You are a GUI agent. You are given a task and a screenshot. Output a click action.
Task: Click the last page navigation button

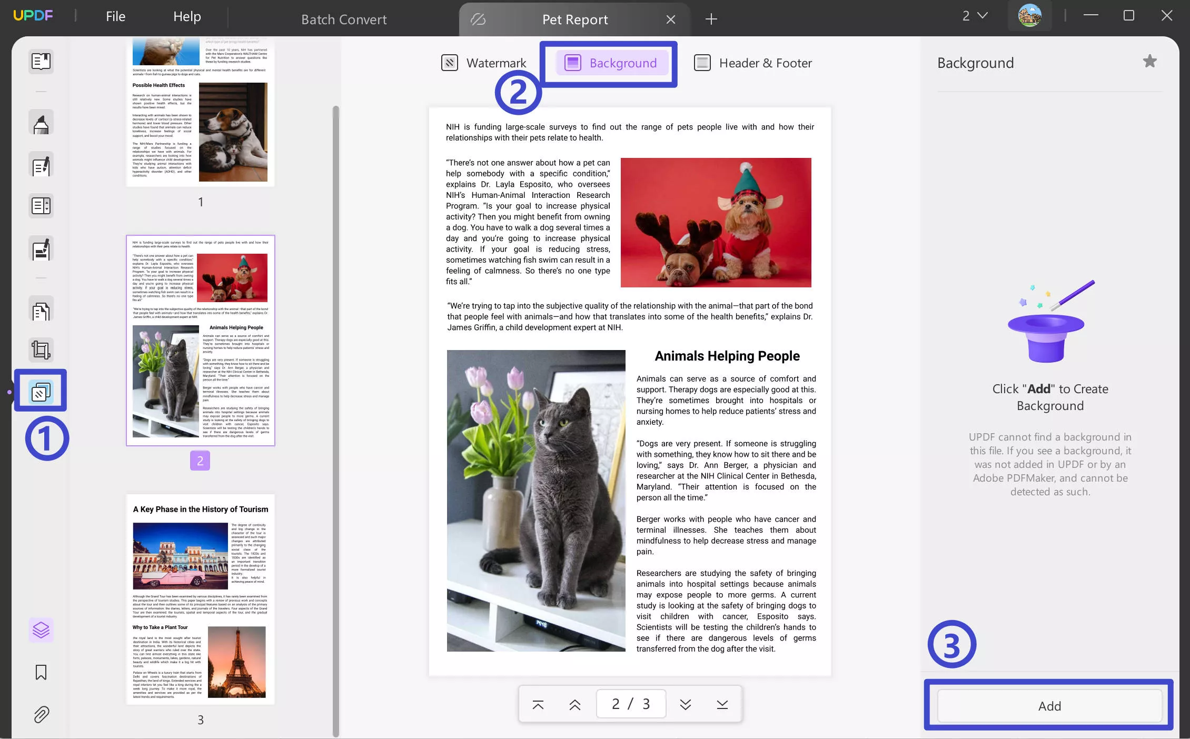(722, 704)
